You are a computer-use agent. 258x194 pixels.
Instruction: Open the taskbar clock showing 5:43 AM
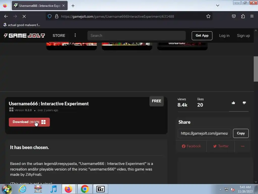[x=245, y=189]
